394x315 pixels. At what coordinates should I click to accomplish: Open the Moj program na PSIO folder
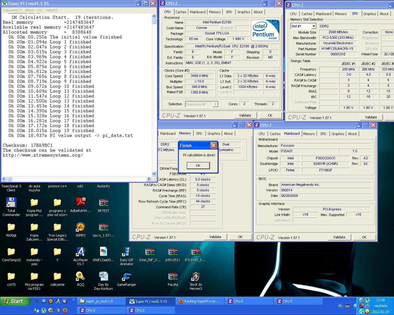(x=34, y=281)
